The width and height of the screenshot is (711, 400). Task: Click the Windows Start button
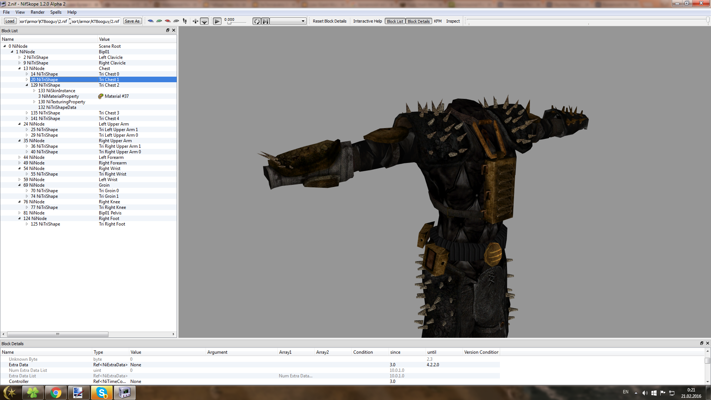(10, 393)
